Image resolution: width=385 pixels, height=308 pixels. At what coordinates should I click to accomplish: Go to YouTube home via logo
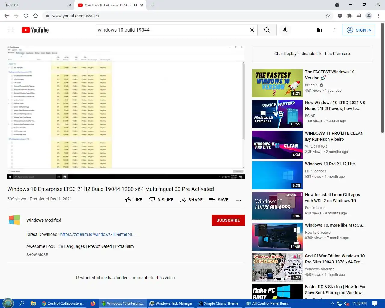(35, 30)
